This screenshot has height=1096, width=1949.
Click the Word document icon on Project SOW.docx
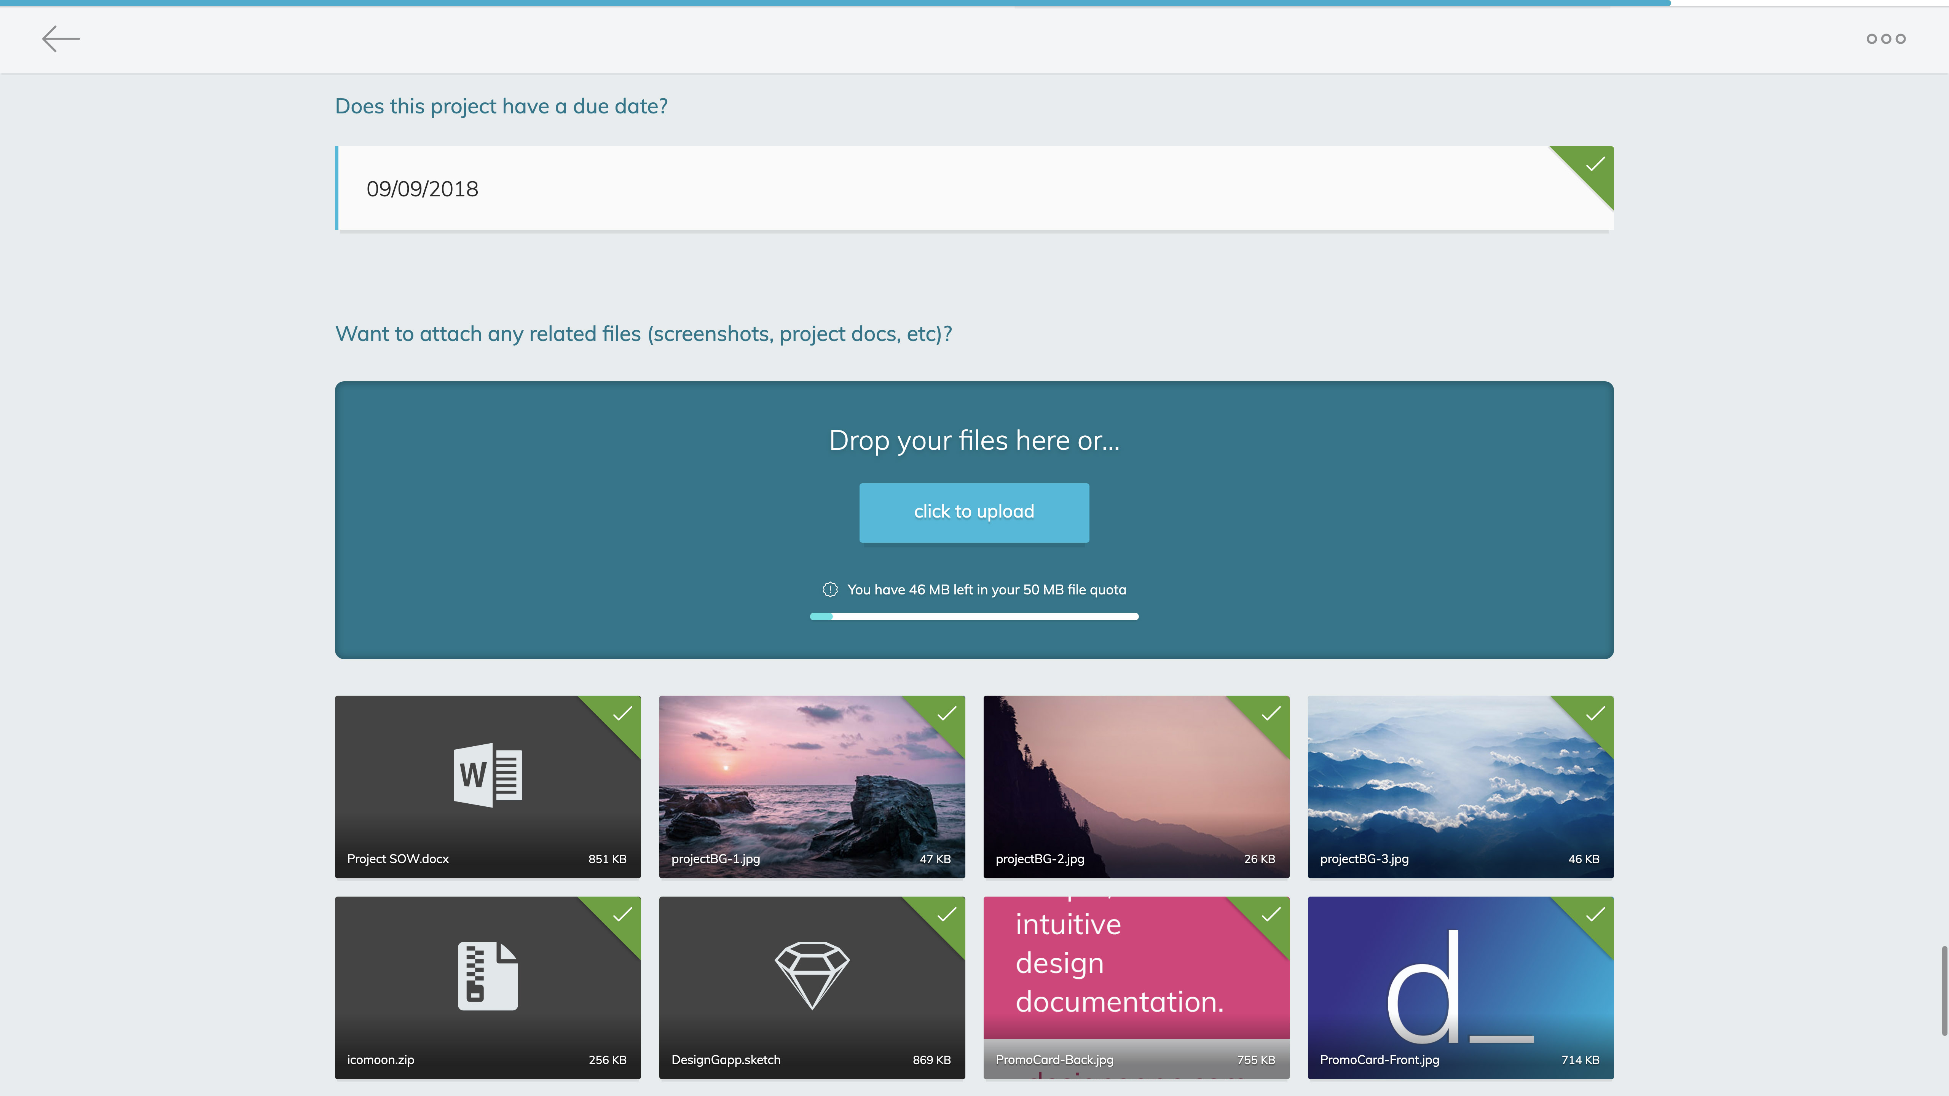pos(488,775)
